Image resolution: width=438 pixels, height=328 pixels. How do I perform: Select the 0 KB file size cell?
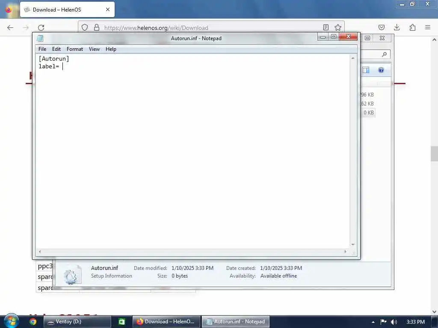pos(368,113)
